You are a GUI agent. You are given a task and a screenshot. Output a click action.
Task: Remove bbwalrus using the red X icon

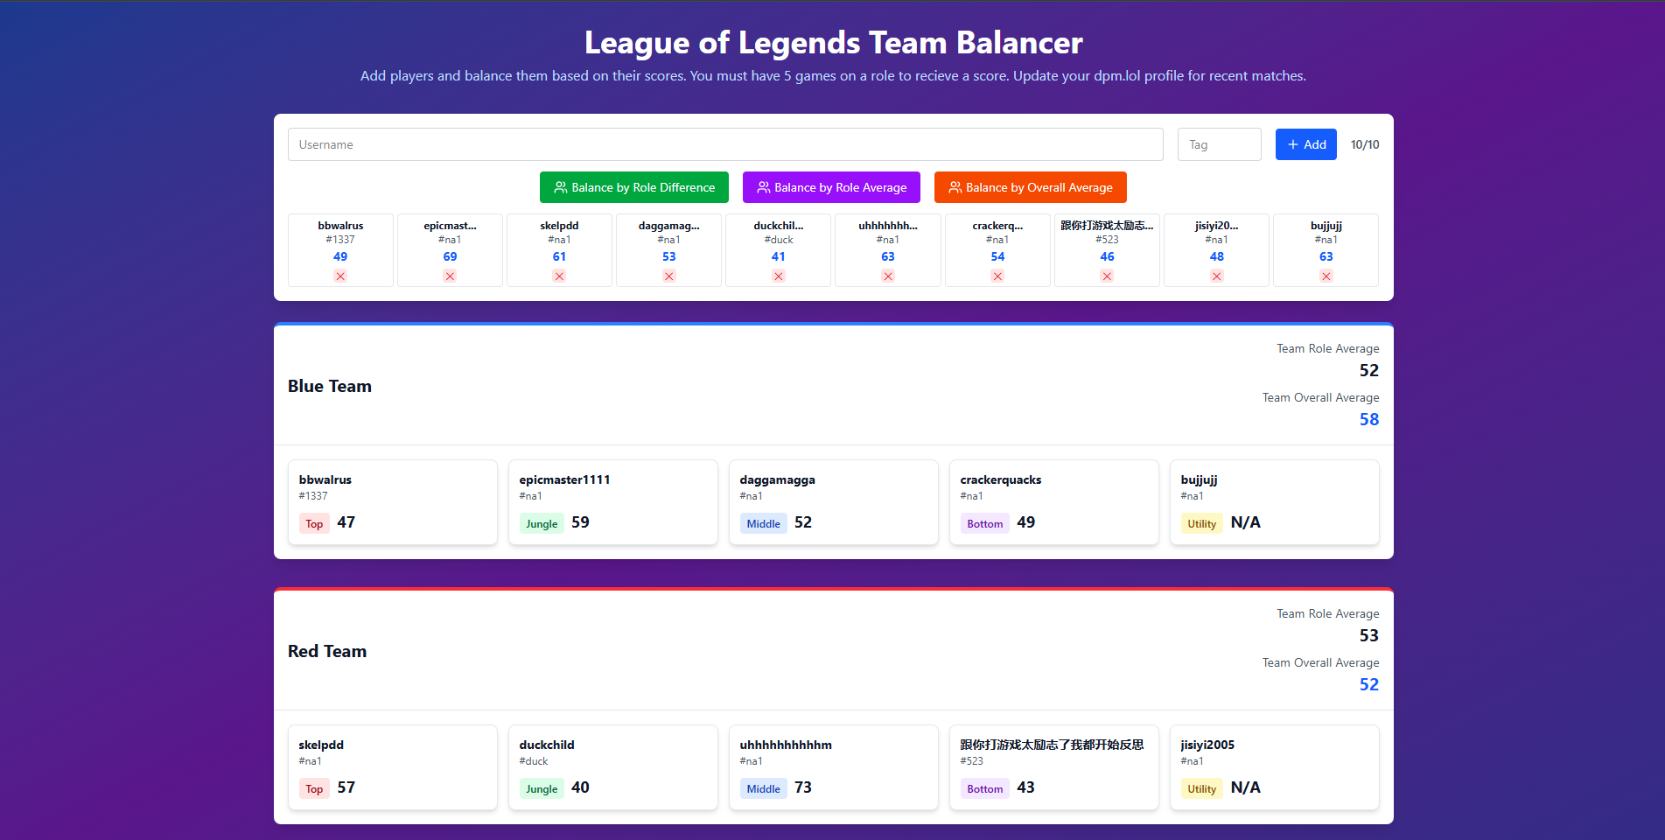coord(340,276)
